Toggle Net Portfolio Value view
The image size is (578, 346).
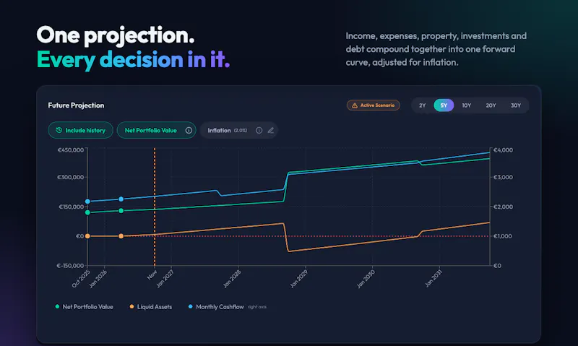click(156, 130)
